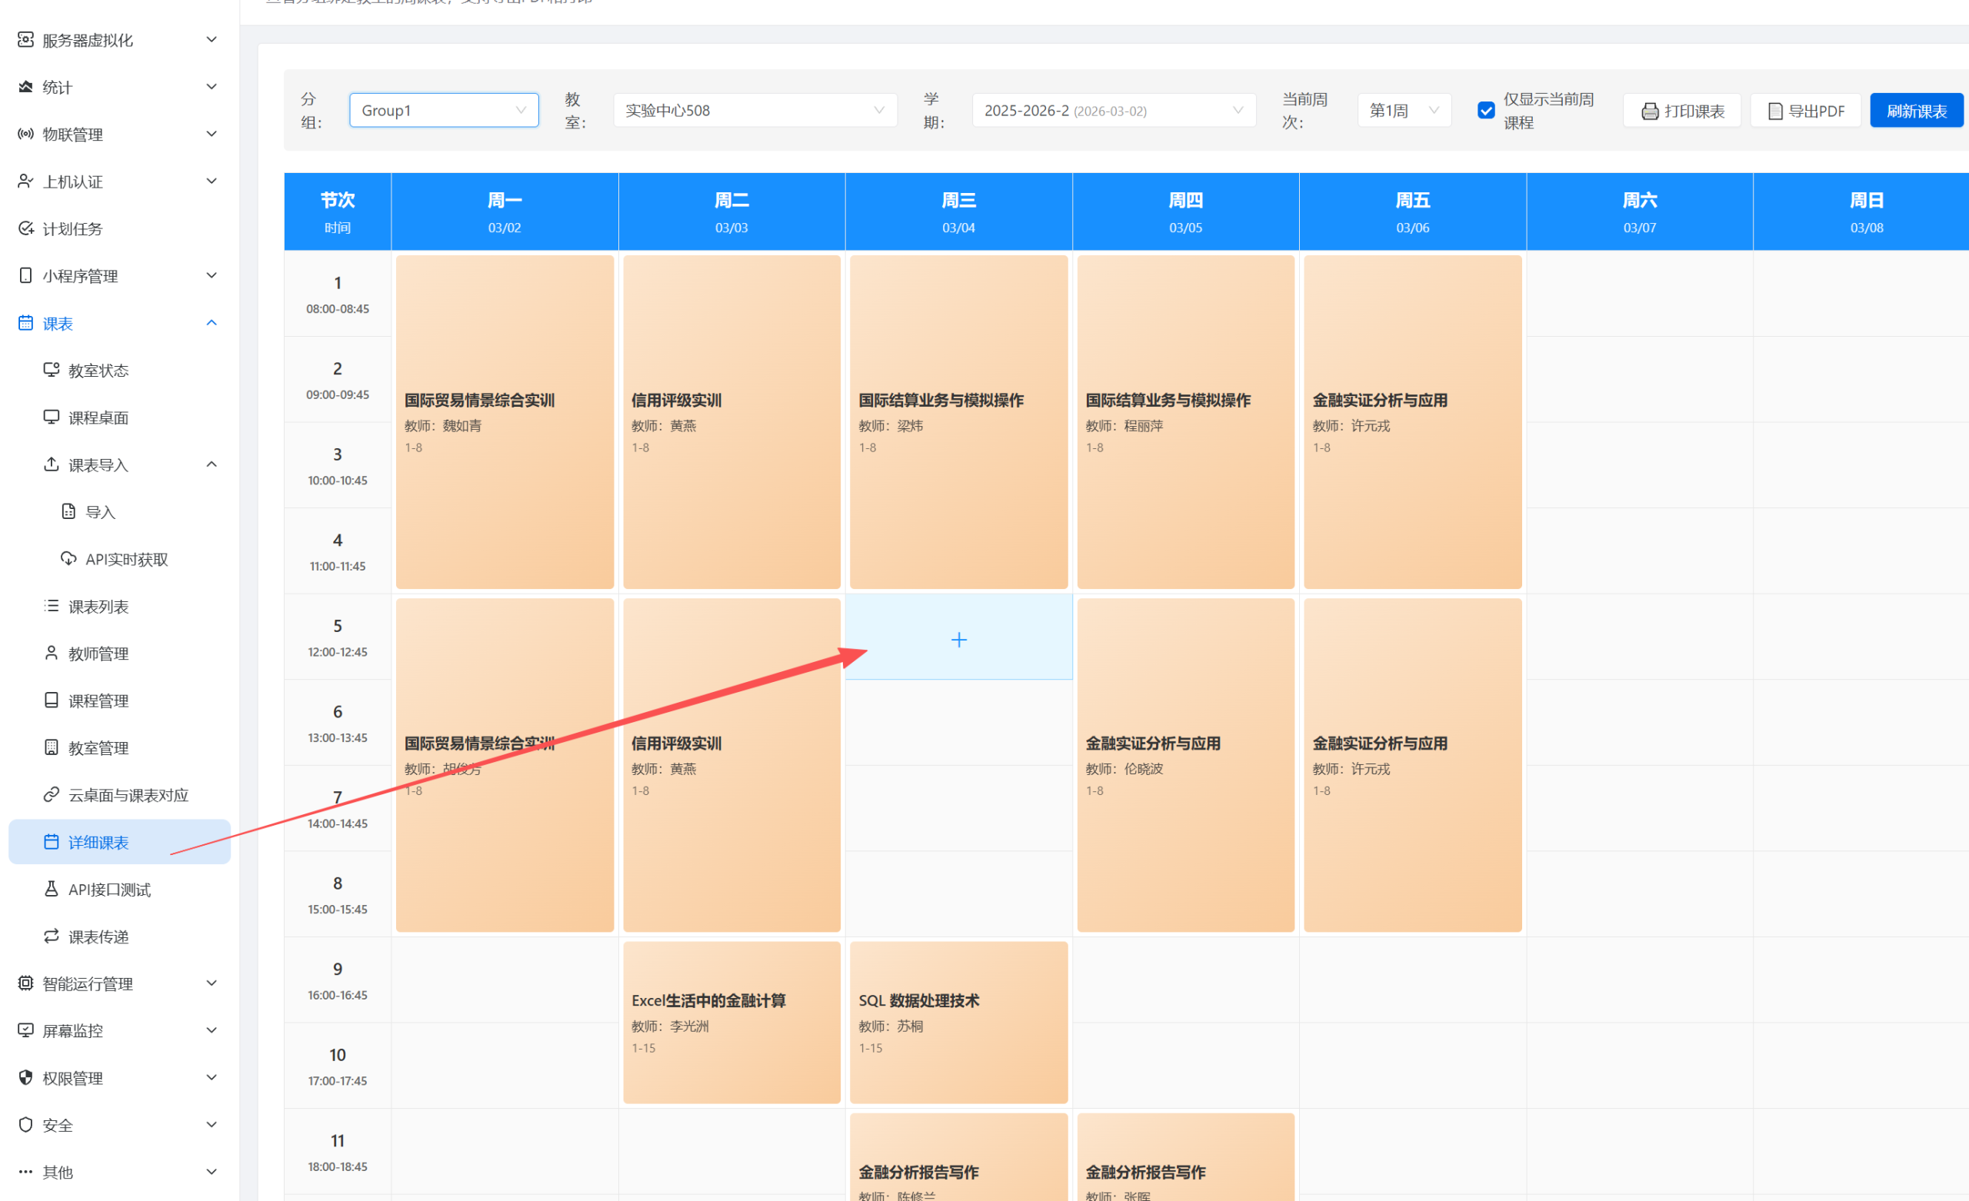Click the 刷新课表 button
Image resolution: width=1969 pixels, height=1201 pixels.
coord(1915,111)
